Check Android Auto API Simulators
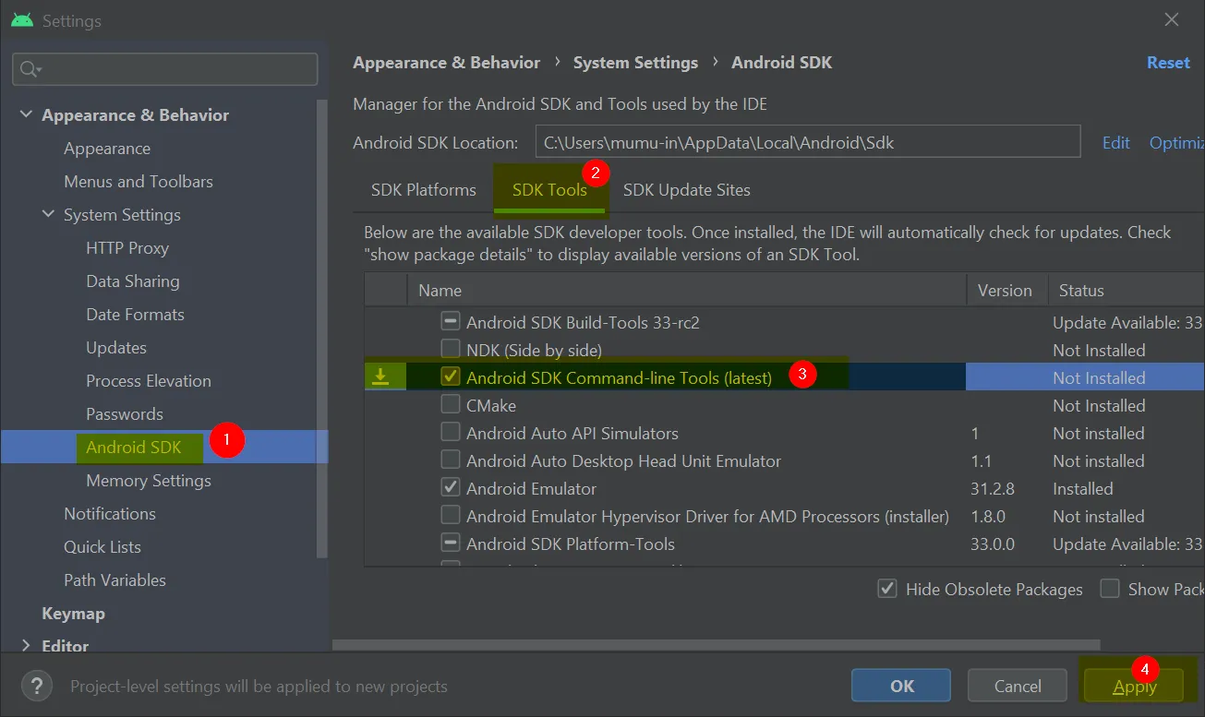Screen dimensions: 1205x717 click(451, 432)
